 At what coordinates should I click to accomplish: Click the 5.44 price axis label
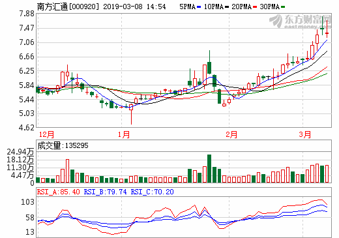(27, 100)
